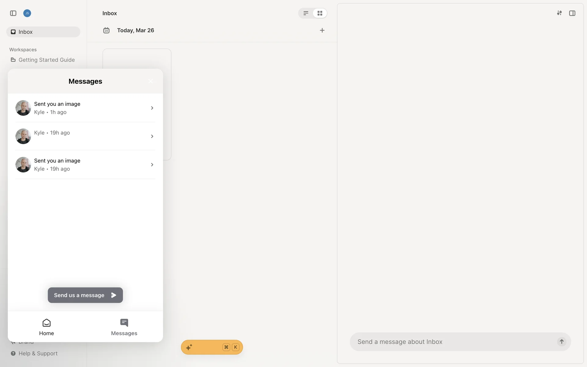This screenshot has height=367, width=587.
Task: Expand bottom Sent you an image chevron
Action: (152, 165)
